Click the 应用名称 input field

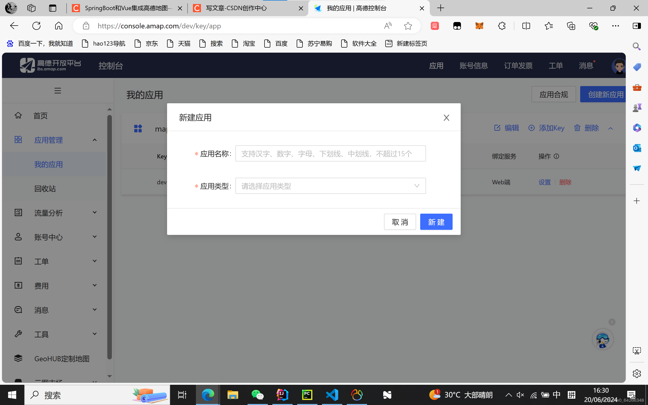click(x=330, y=153)
